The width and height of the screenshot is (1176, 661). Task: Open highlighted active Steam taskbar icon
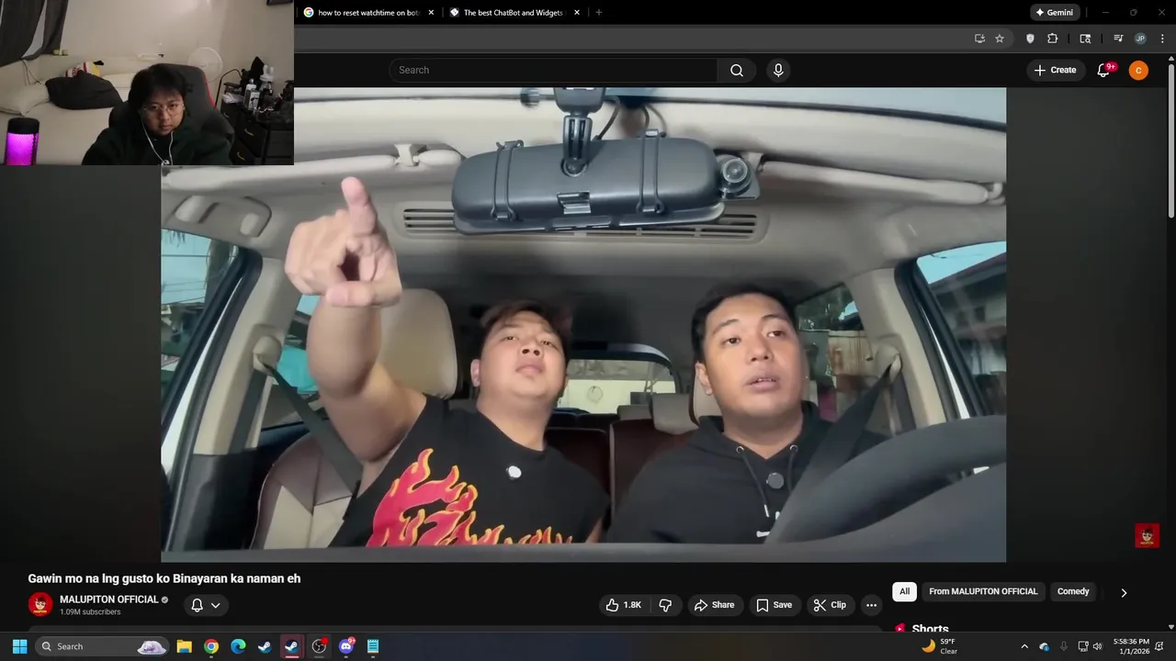[x=292, y=646]
